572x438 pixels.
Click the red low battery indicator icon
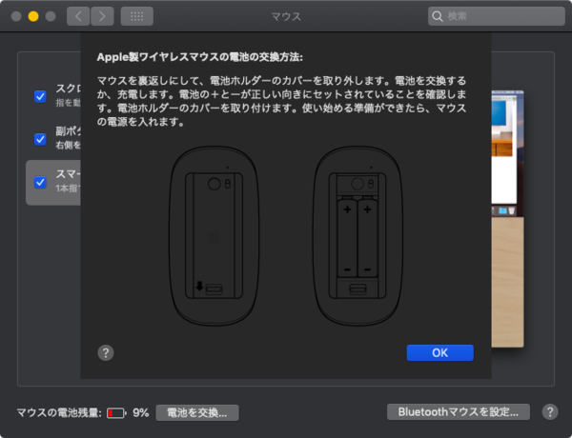pyautogui.click(x=116, y=413)
